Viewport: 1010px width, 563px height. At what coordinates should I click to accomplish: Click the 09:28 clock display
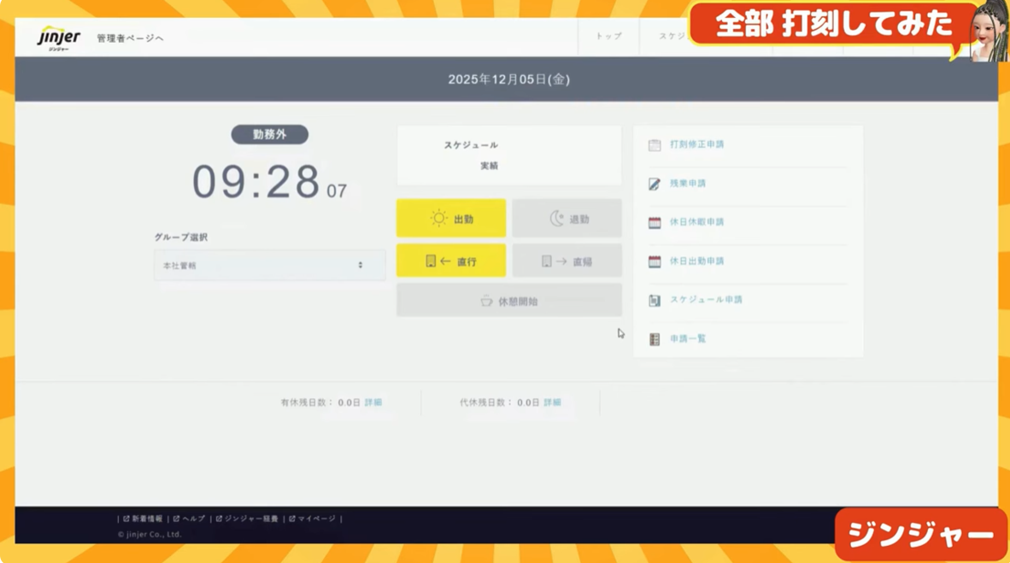(x=269, y=182)
